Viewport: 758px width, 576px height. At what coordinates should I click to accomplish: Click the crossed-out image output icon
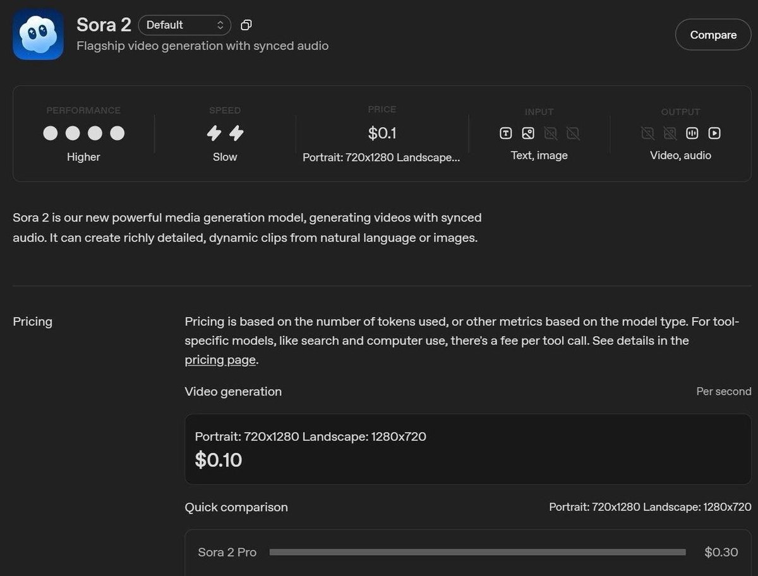coord(670,133)
